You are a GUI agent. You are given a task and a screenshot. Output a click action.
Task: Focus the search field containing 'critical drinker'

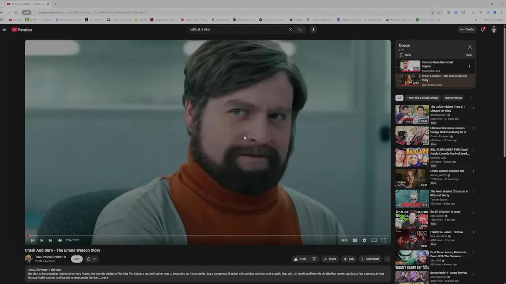tap(237, 30)
